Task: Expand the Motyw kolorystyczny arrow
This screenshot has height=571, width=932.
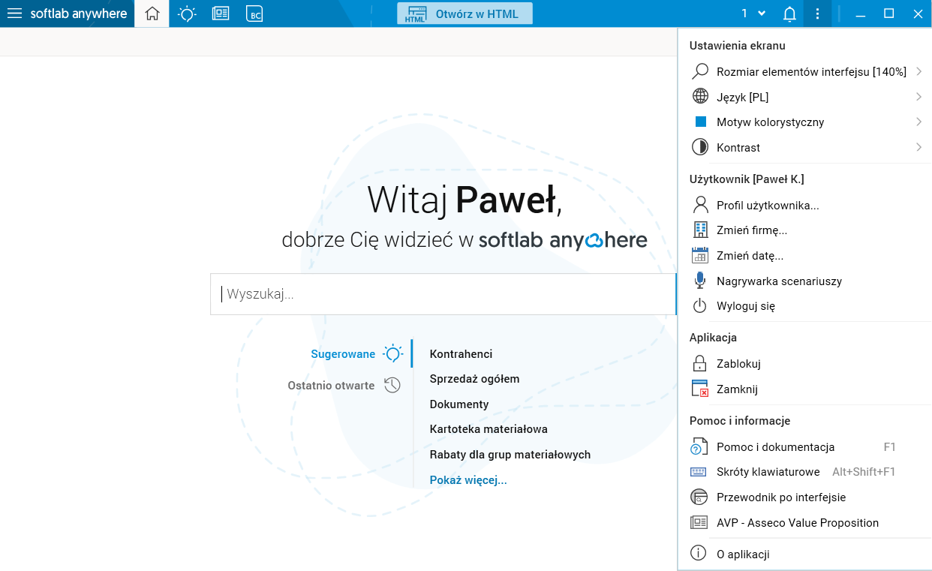Action: coord(918,122)
